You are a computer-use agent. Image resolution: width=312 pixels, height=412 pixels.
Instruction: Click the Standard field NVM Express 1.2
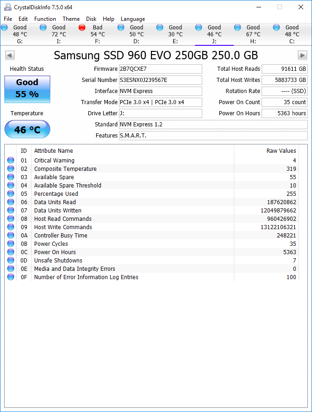213,124
